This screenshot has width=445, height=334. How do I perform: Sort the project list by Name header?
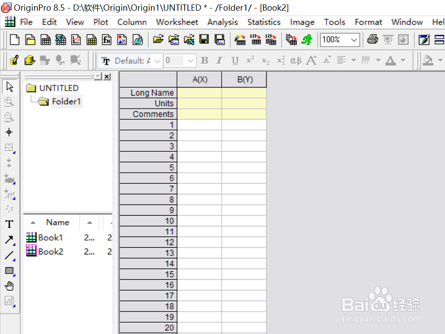pos(58,222)
